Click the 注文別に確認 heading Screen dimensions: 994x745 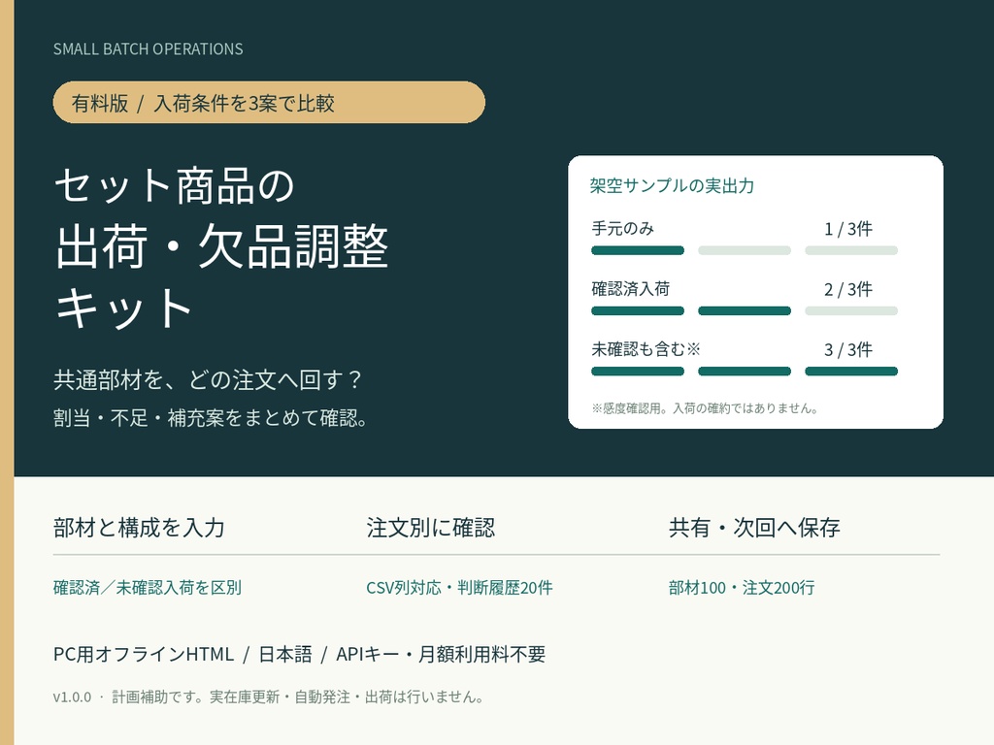click(x=430, y=527)
